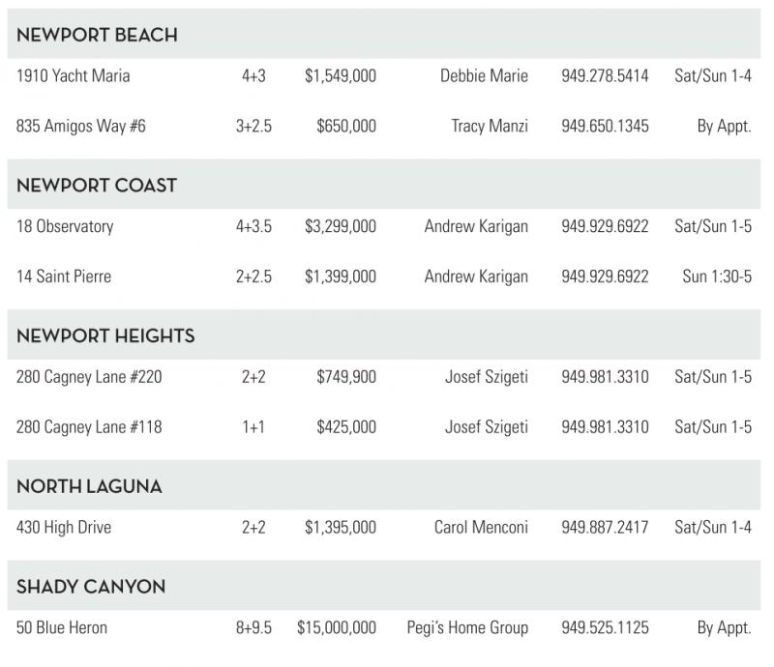Click the 430 High Drive address

(64, 528)
